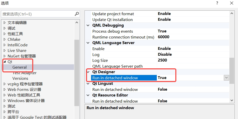The image size is (238, 119).
Task: Select the IntelliCode category
Action: [x=18, y=45]
